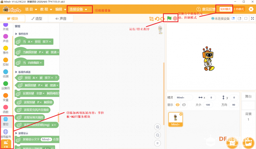Open the extensions button at sidebar bottom
The width and height of the screenshot is (256, 149).
(6, 144)
